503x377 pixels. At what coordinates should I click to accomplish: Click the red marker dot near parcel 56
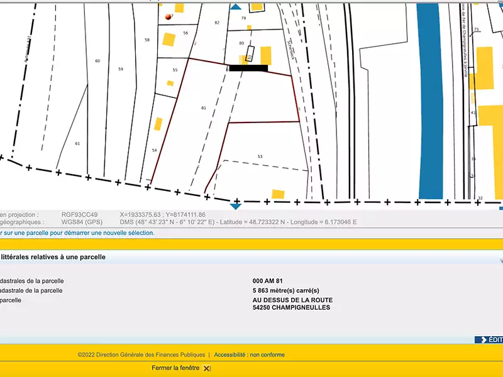[x=168, y=16]
